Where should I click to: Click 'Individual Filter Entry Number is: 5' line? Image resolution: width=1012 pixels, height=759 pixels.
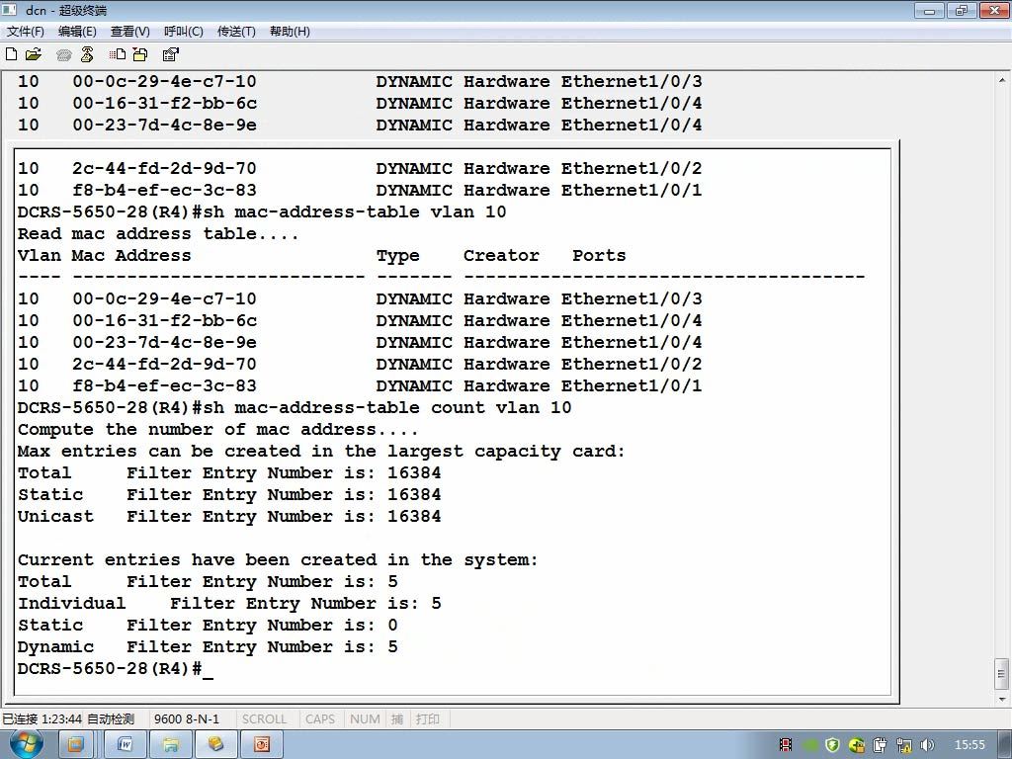coord(229,604)
